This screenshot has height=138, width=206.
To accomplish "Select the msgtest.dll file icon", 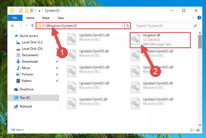I will tap(135, 39).
